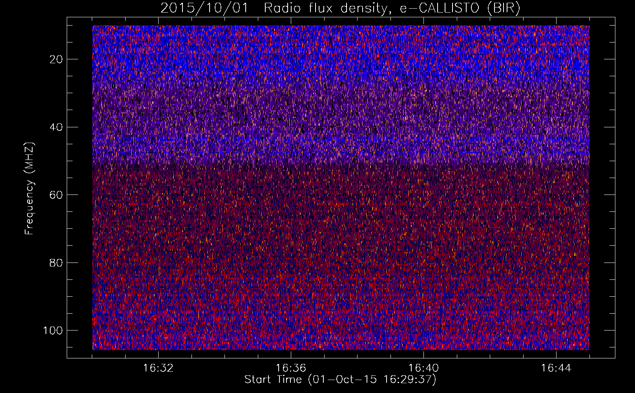Viewport: 635px width, 393px height.
Task: Click the 'Frequency (MHZ)' axis label
Action: pyautogui.click(x=29, y=189)
